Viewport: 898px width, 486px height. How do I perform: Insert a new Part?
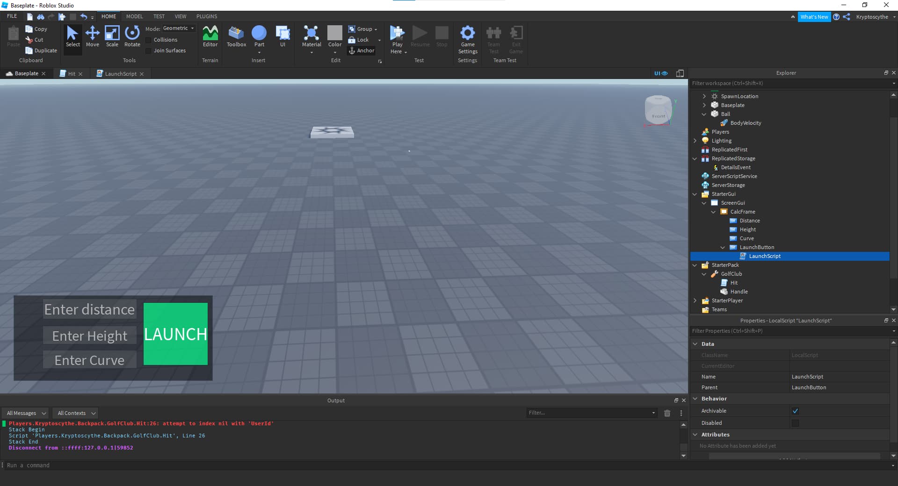[259, 36]
